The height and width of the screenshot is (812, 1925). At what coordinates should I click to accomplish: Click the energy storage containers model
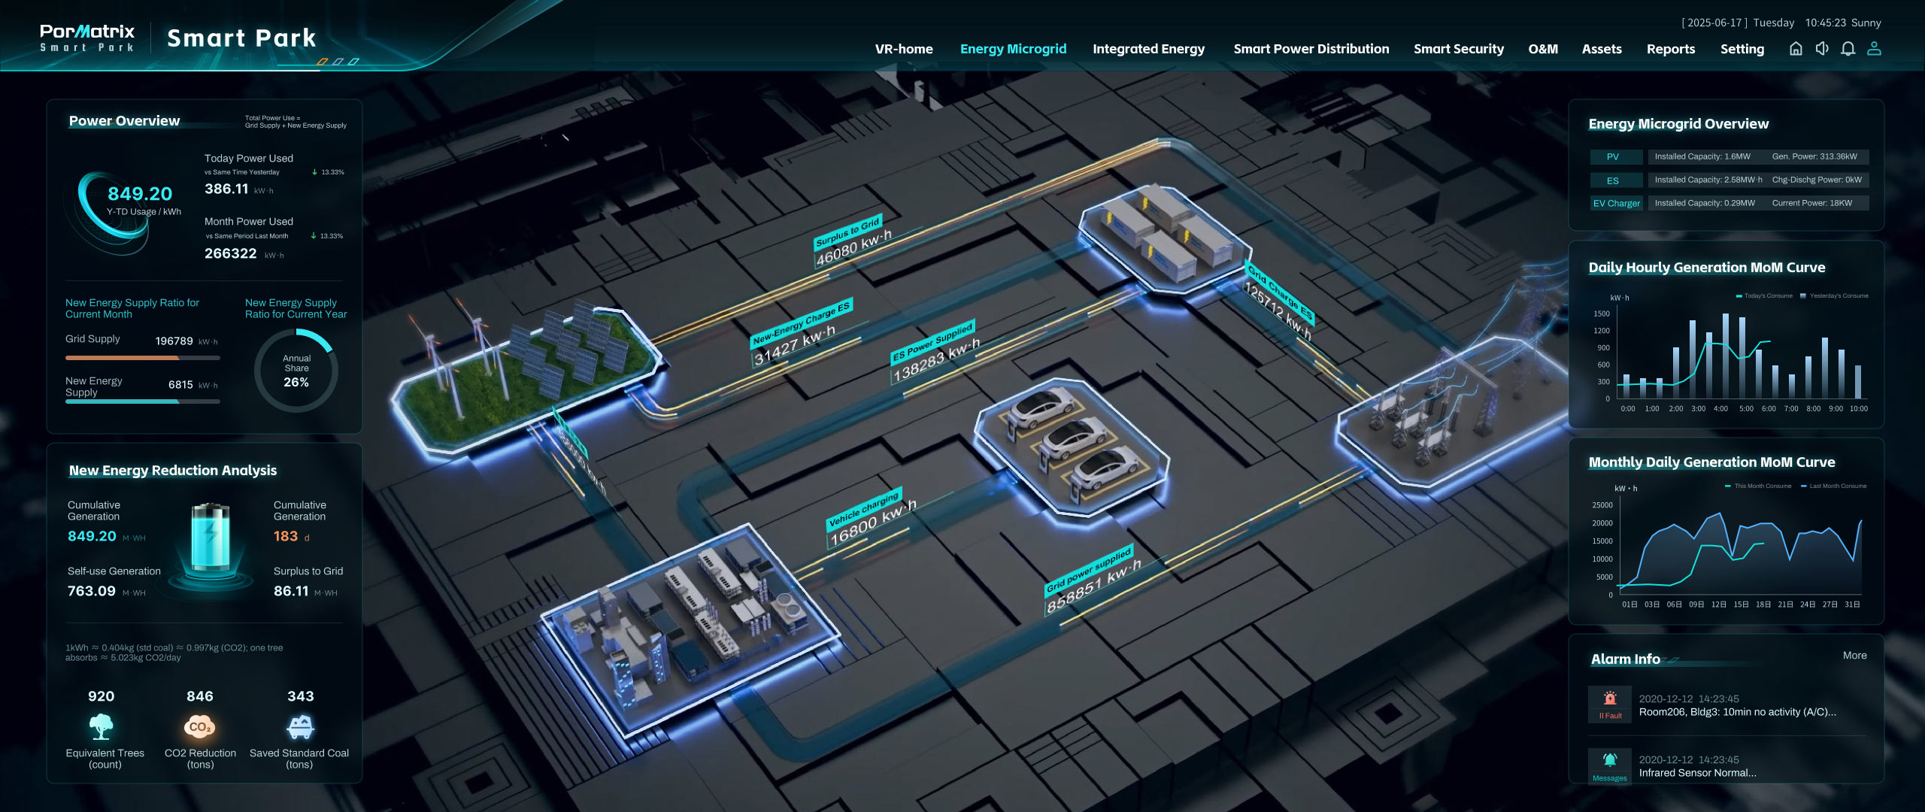(1166, 237)
